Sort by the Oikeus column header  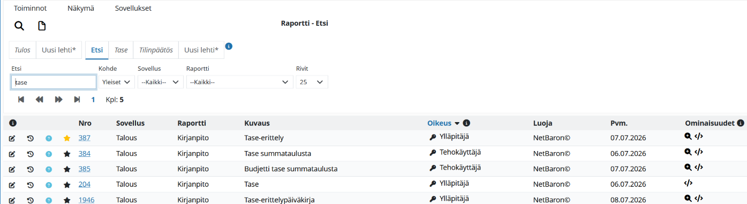point(439,123)
